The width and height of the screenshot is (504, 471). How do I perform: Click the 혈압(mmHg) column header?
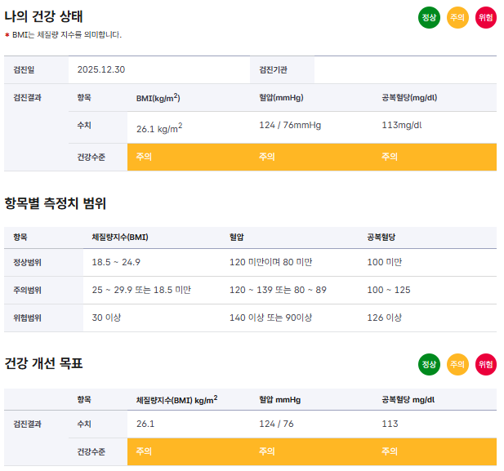coord(281,98)
